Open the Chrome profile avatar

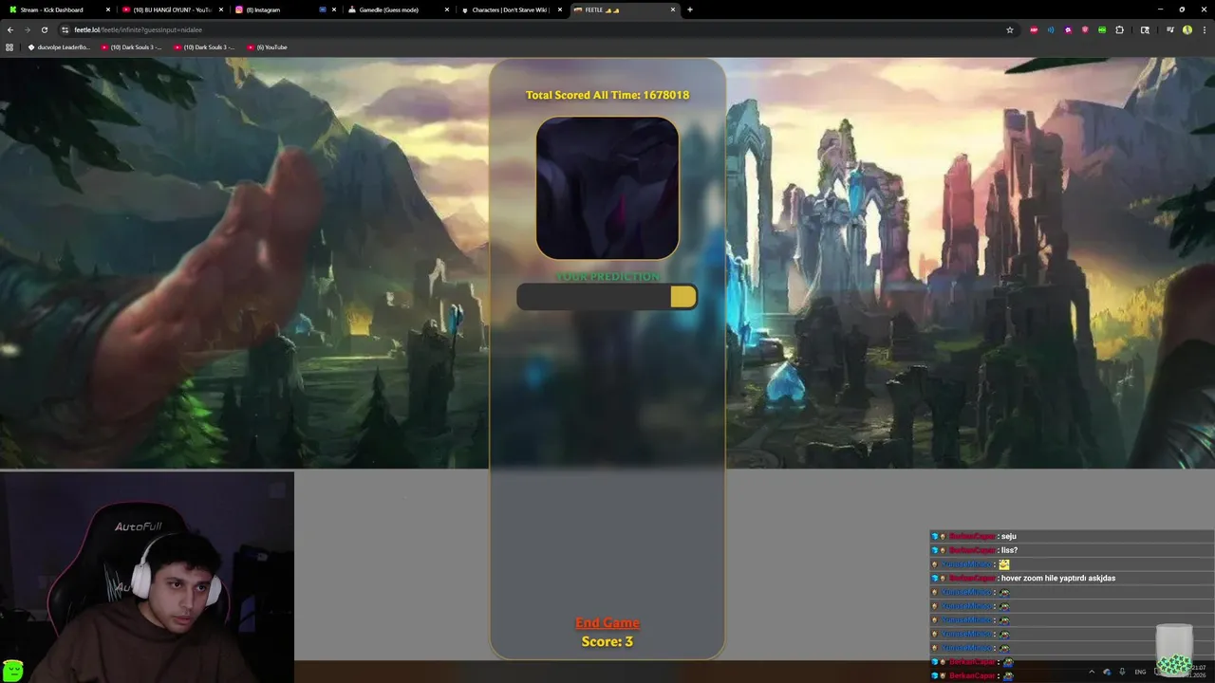tap(1187, 29)
